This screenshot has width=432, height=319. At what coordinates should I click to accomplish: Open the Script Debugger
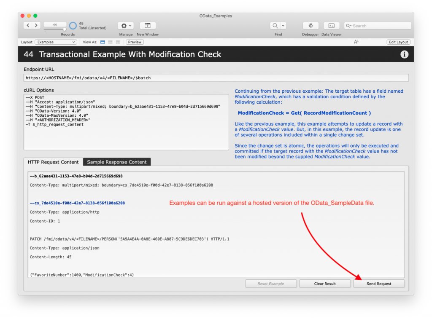(310, 25)
